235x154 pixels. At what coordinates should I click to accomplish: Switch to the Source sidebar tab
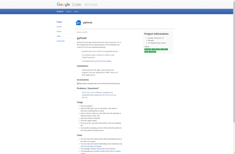59,27
